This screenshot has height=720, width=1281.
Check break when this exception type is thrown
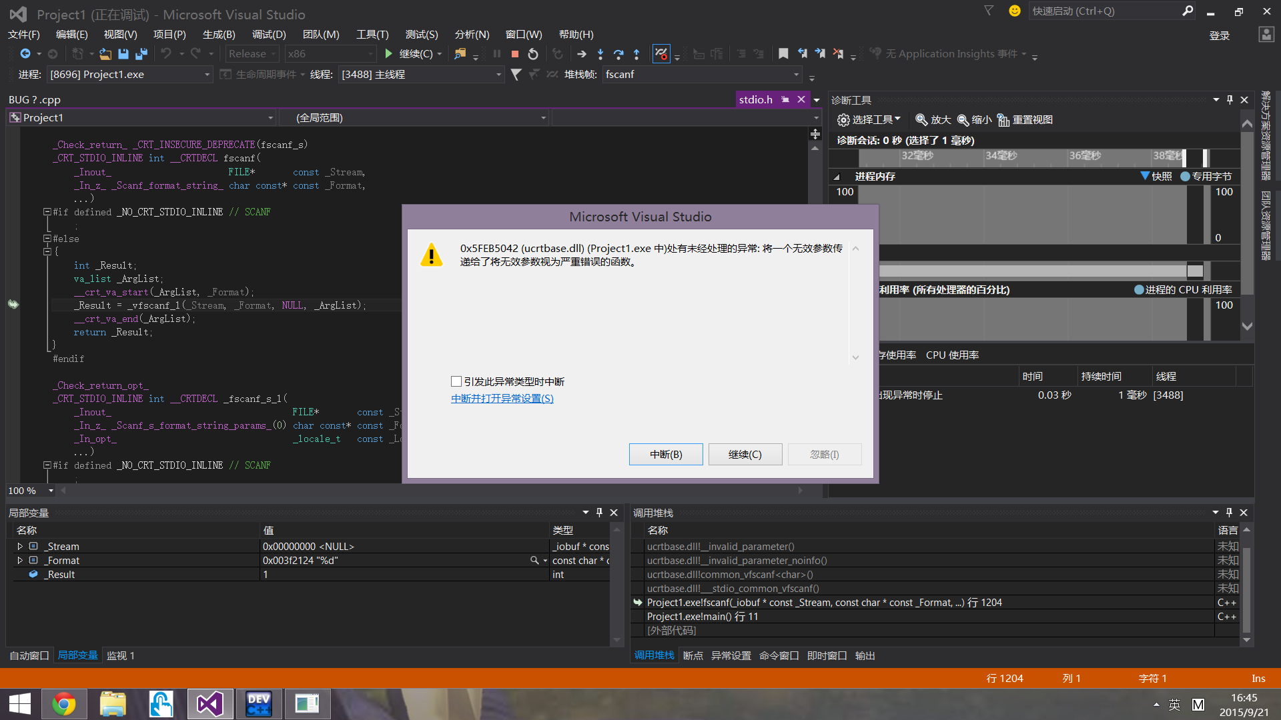point(456,381)
